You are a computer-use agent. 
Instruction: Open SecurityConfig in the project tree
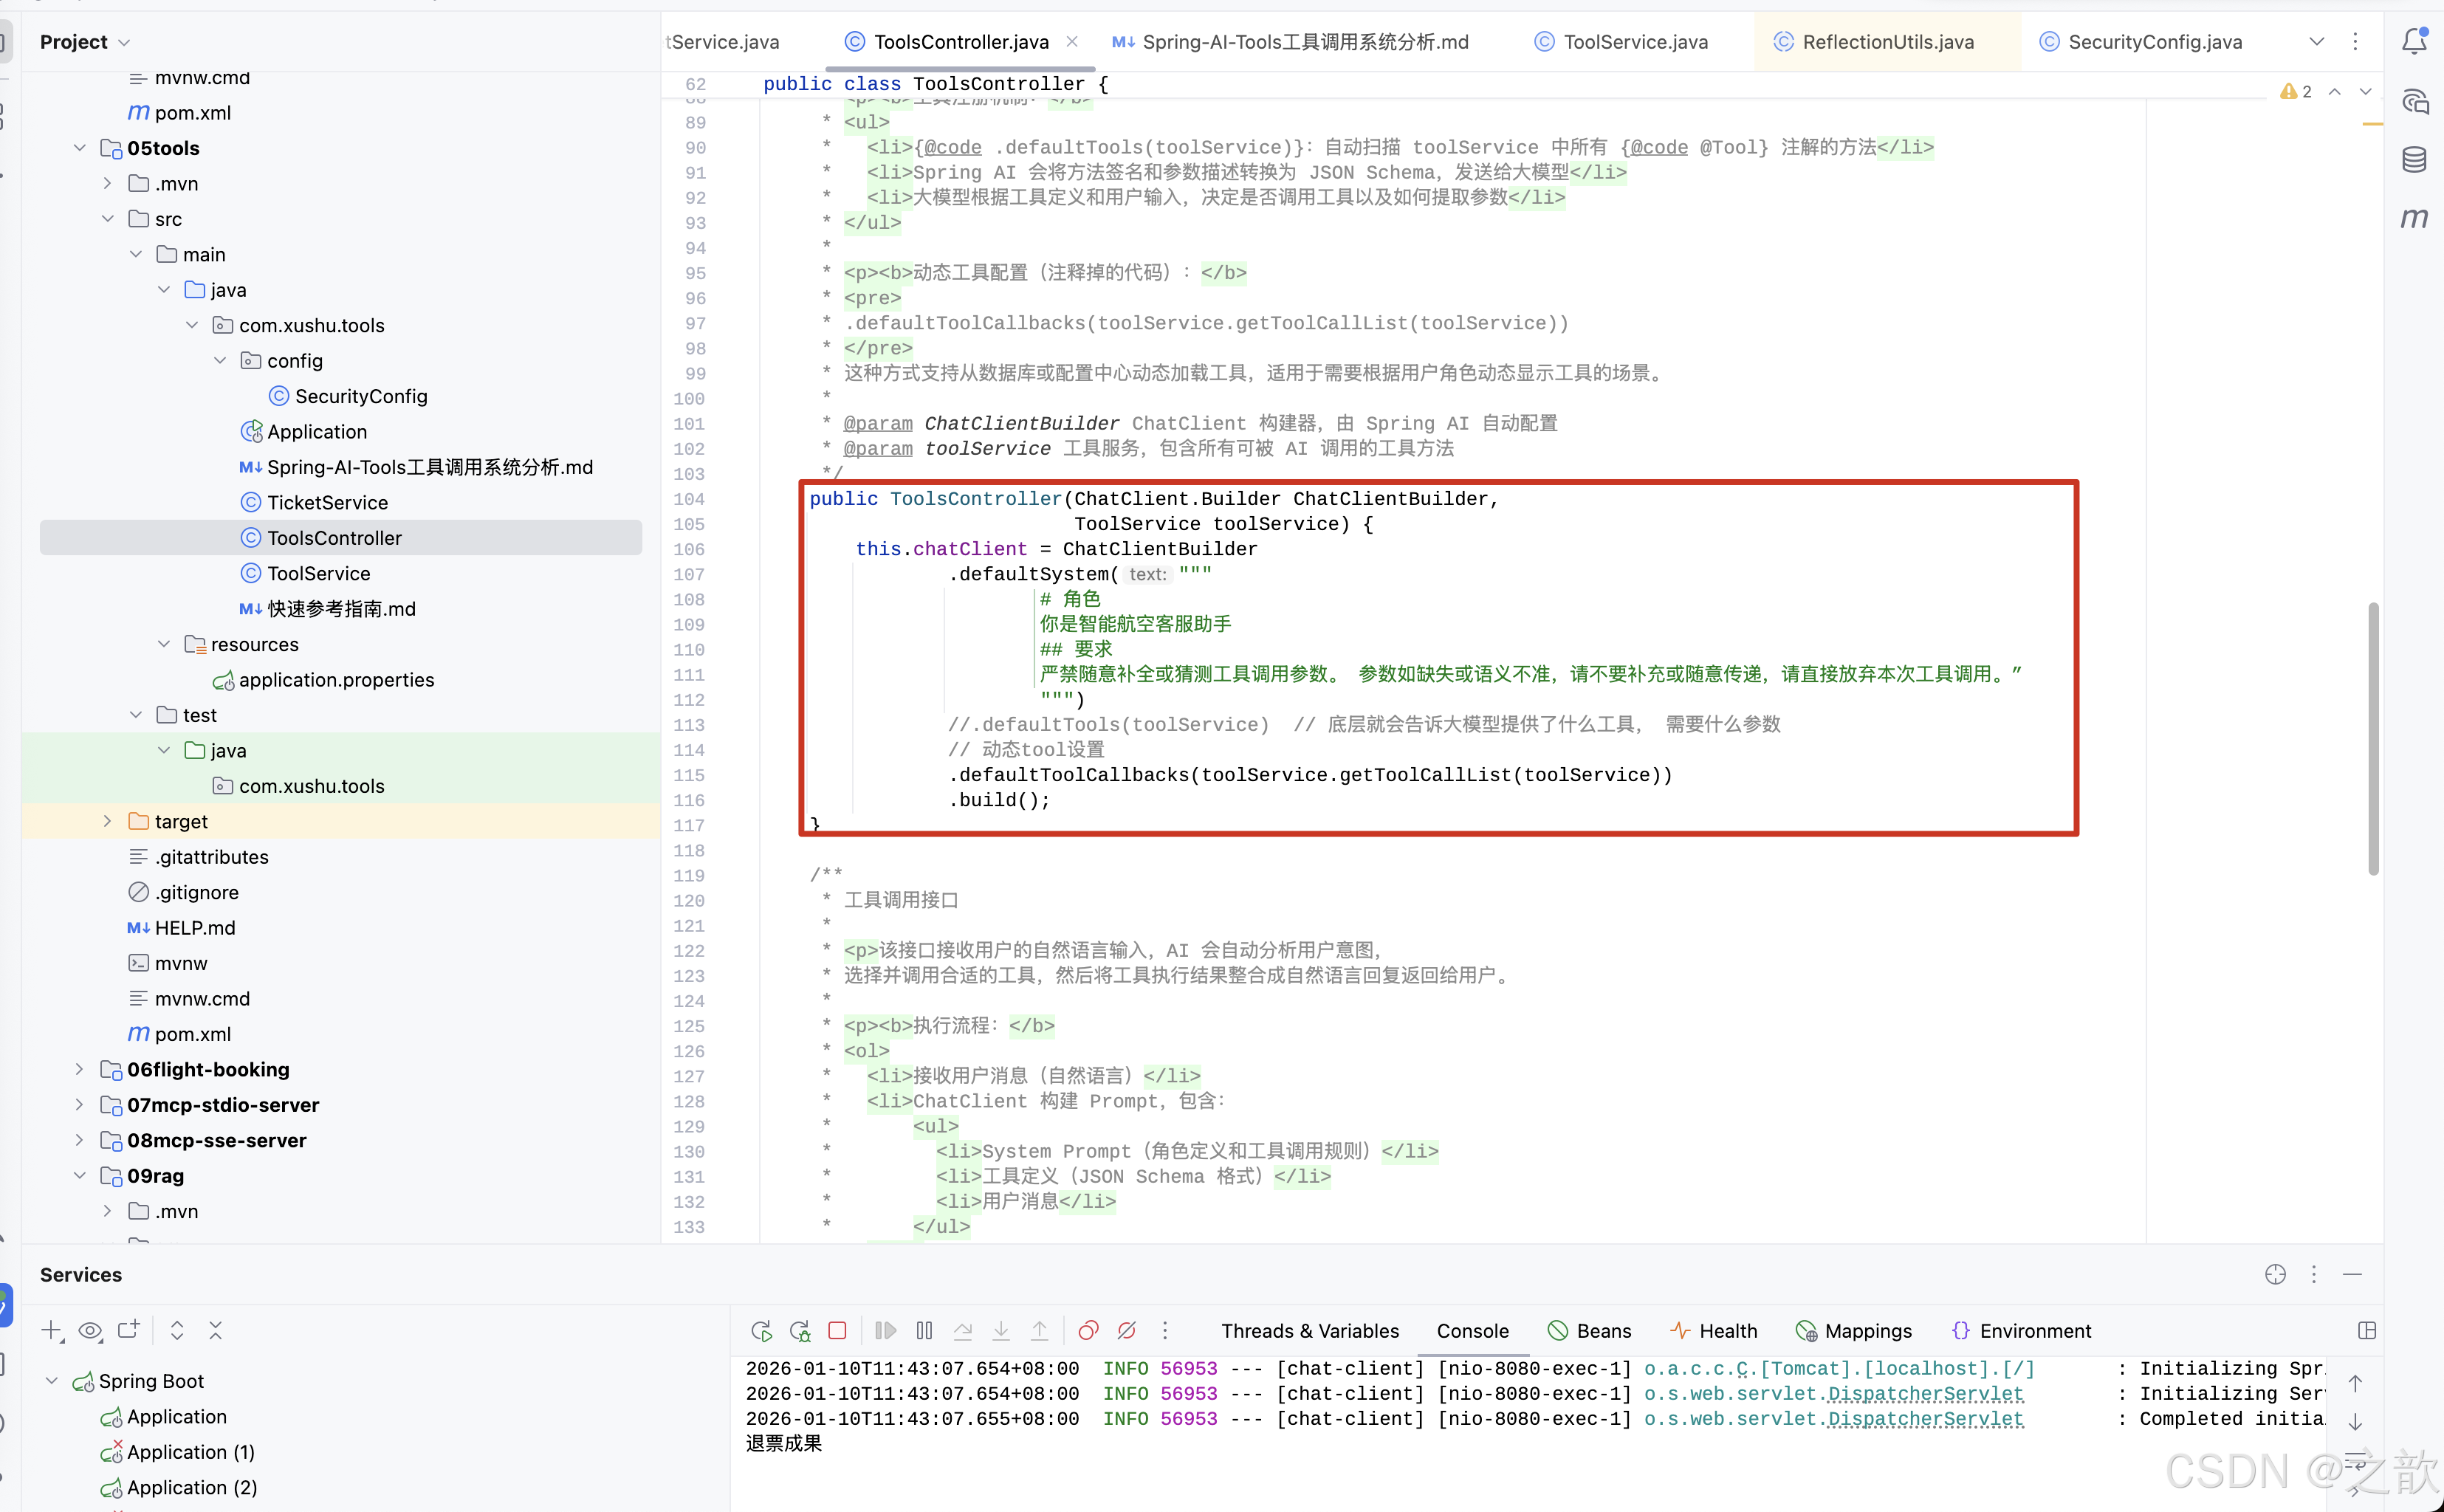click(x=360, y=396)
